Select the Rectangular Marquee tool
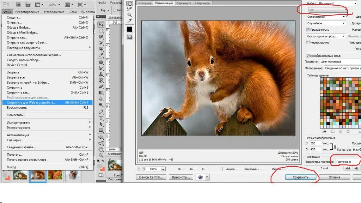The image size is (361, 203). click(101, 31)
